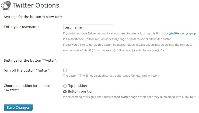199x113 pixels.
Task: Click the "When clicking this sign" description
Action: pyautogui.click(x=130, y=97)
